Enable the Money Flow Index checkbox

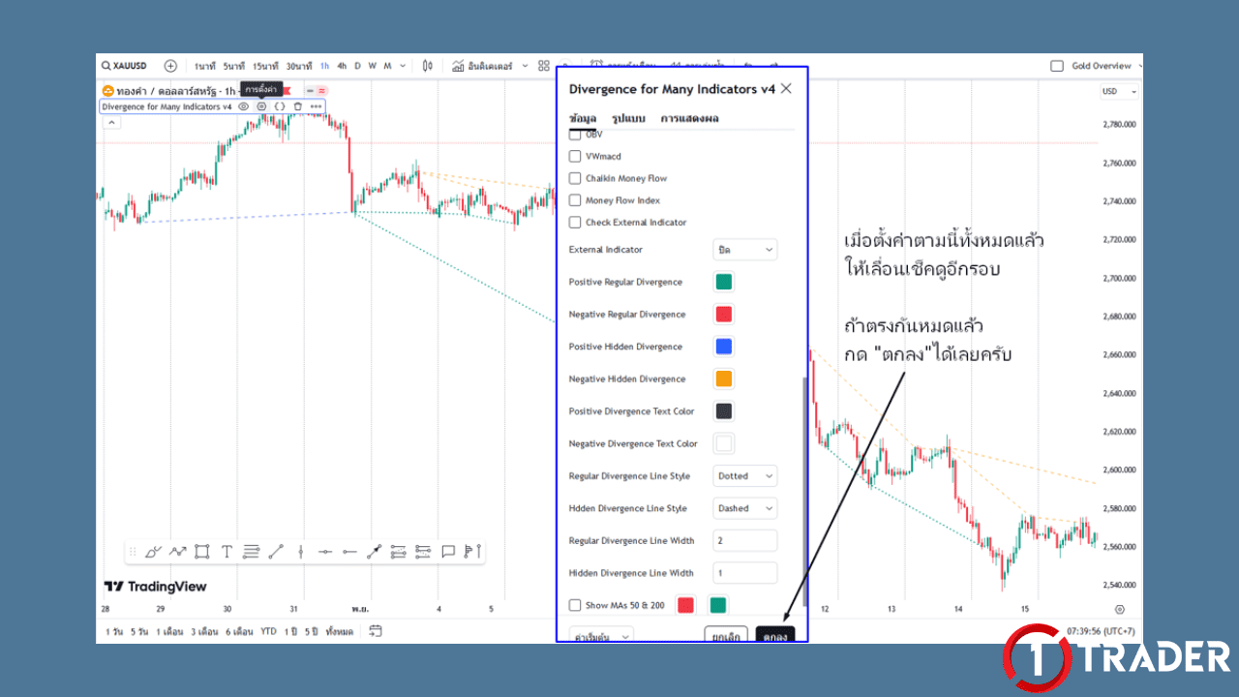click(575, 200)
